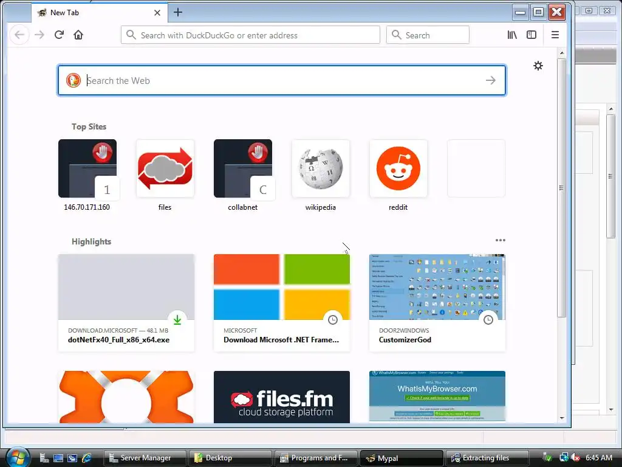
Task: Click the Highlights section heading
Action: click(91, 241)
